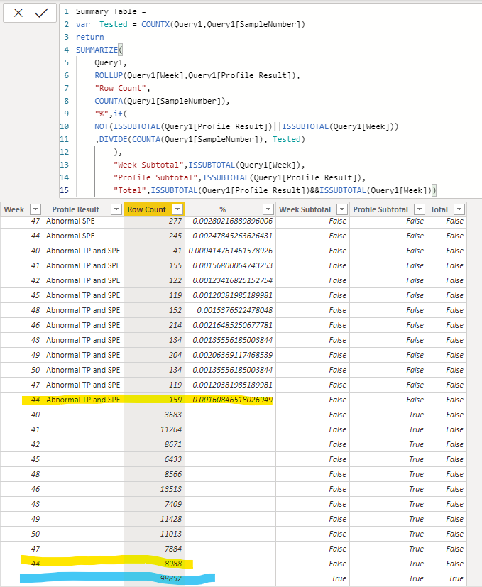Select the % column header
482x587 pixels.
(x=223, y=209)
